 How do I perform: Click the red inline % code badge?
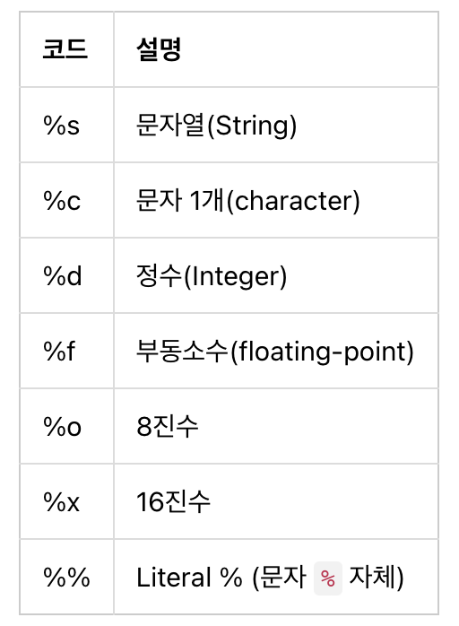(x=328, y=578)
